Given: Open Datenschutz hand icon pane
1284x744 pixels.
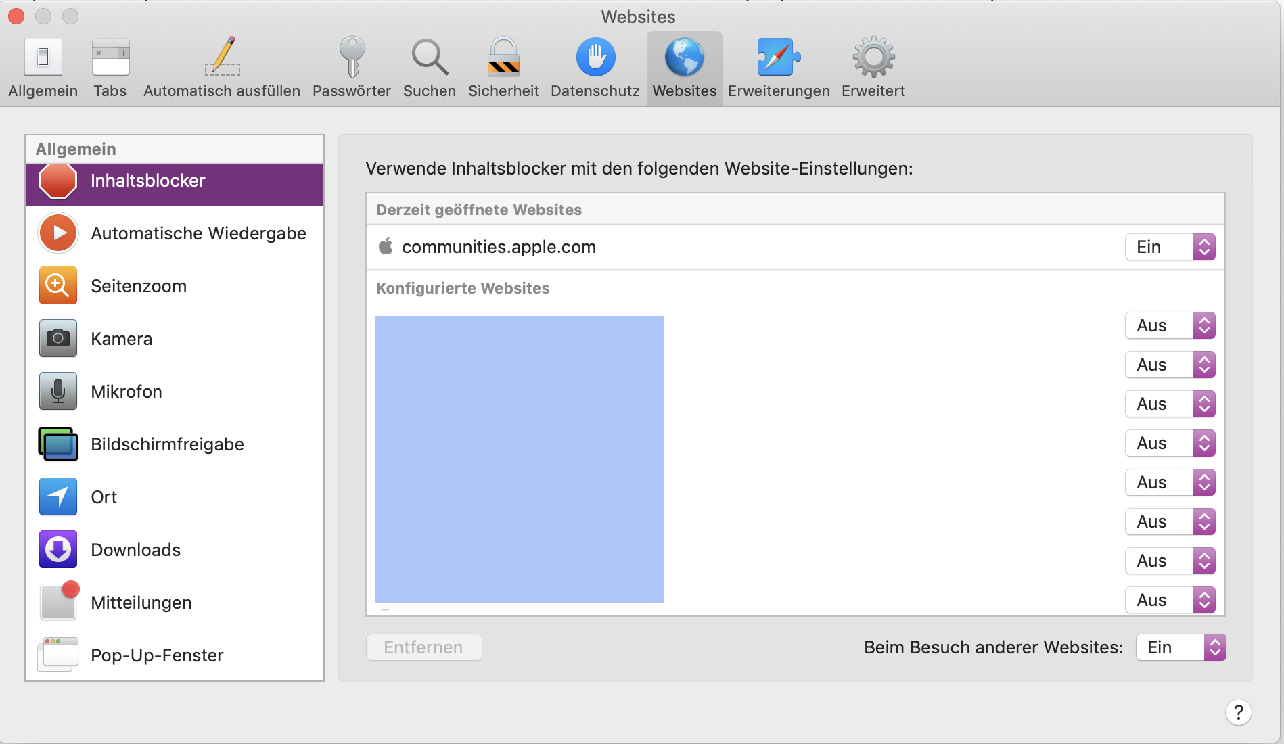Looking at the screenshot, I should 595,68.
